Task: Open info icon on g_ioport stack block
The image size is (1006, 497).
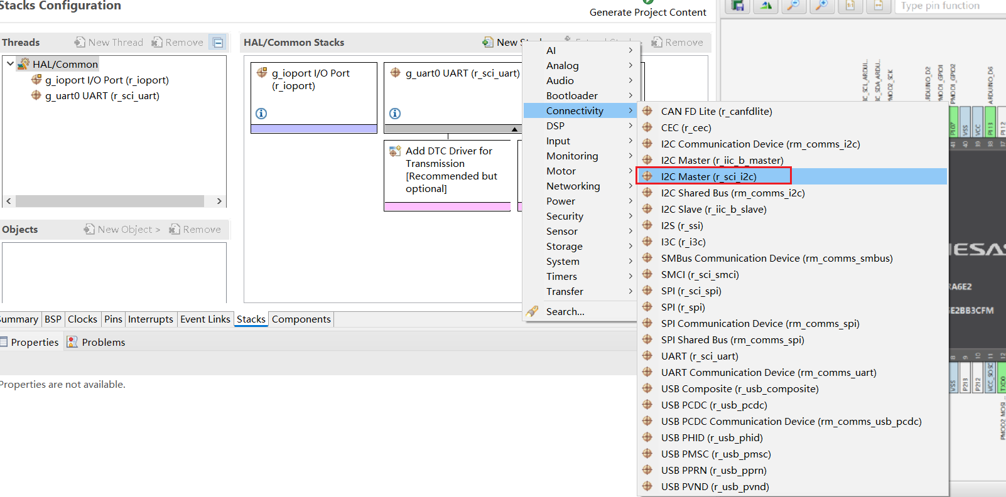Action: click(x=261, y=114)
